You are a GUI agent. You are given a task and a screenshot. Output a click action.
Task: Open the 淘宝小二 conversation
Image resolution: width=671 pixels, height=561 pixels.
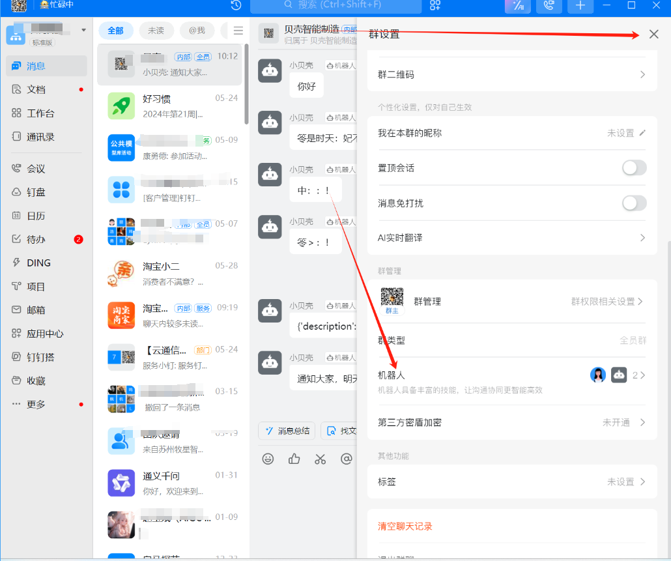pyautogui.click(x=170, y=274)
